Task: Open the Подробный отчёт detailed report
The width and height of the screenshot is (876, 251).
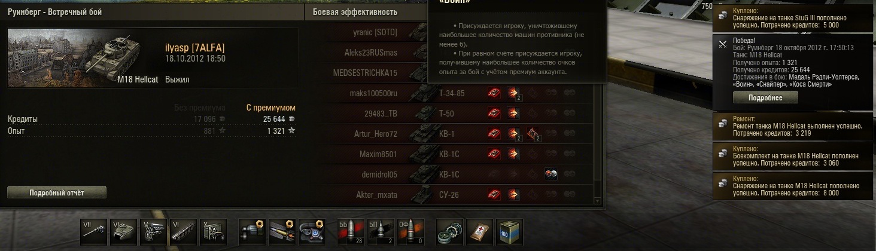Action: coord(57,192)
